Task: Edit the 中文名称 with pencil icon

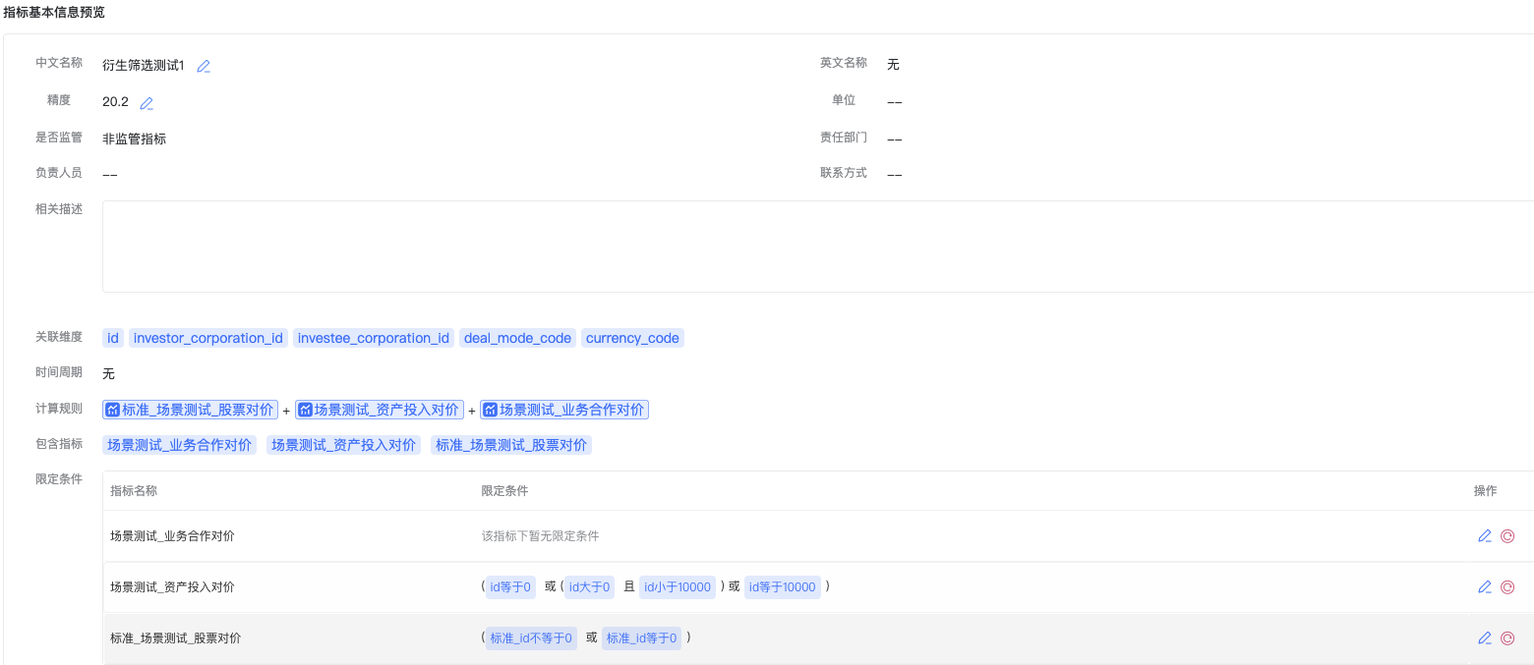Action: [204, 67]
